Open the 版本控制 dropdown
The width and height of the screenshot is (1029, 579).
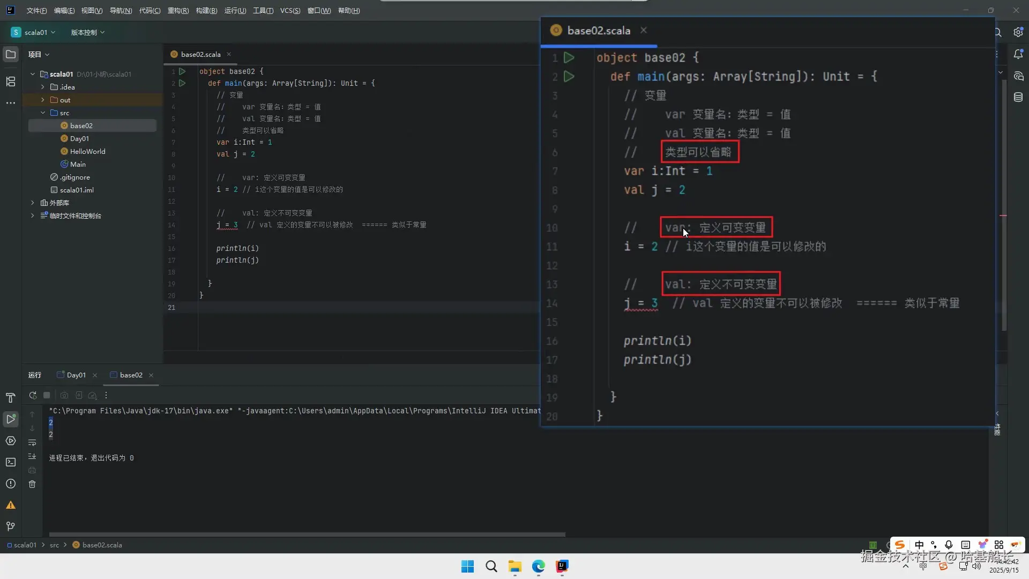click(x=87, y=32)
